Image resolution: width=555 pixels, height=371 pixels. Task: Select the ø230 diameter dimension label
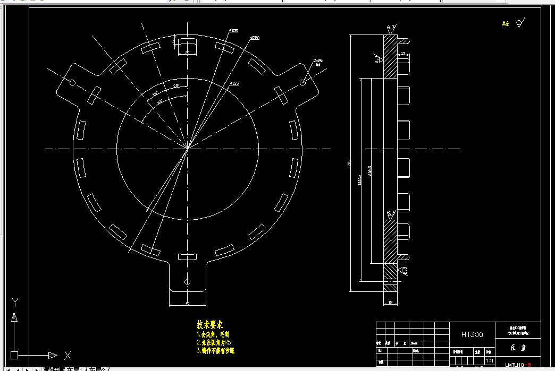tap(233, 31)
